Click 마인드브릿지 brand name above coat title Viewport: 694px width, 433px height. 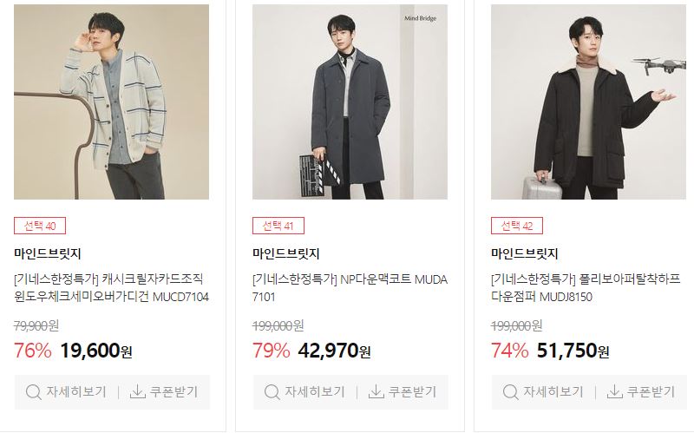(x=286, y=253)
